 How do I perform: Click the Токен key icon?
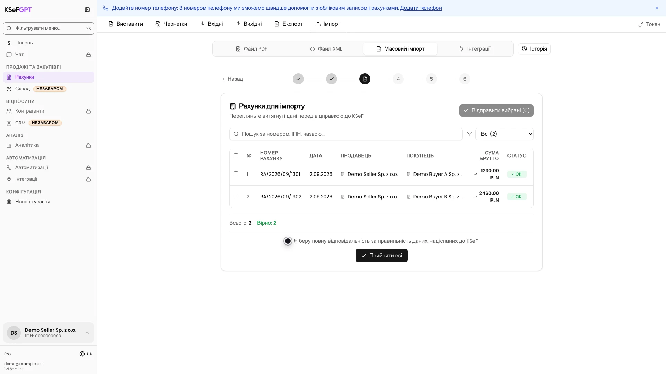[x=641, y=24]
